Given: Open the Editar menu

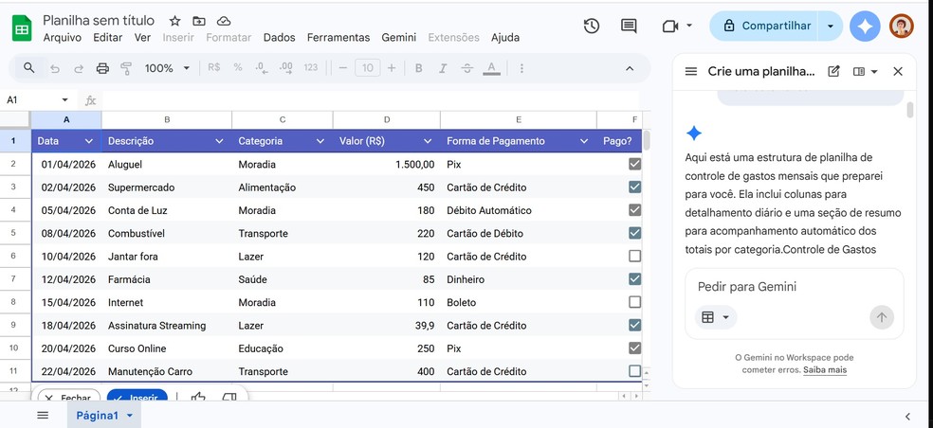Looking at the screenshot, I should tap(108, 38).
